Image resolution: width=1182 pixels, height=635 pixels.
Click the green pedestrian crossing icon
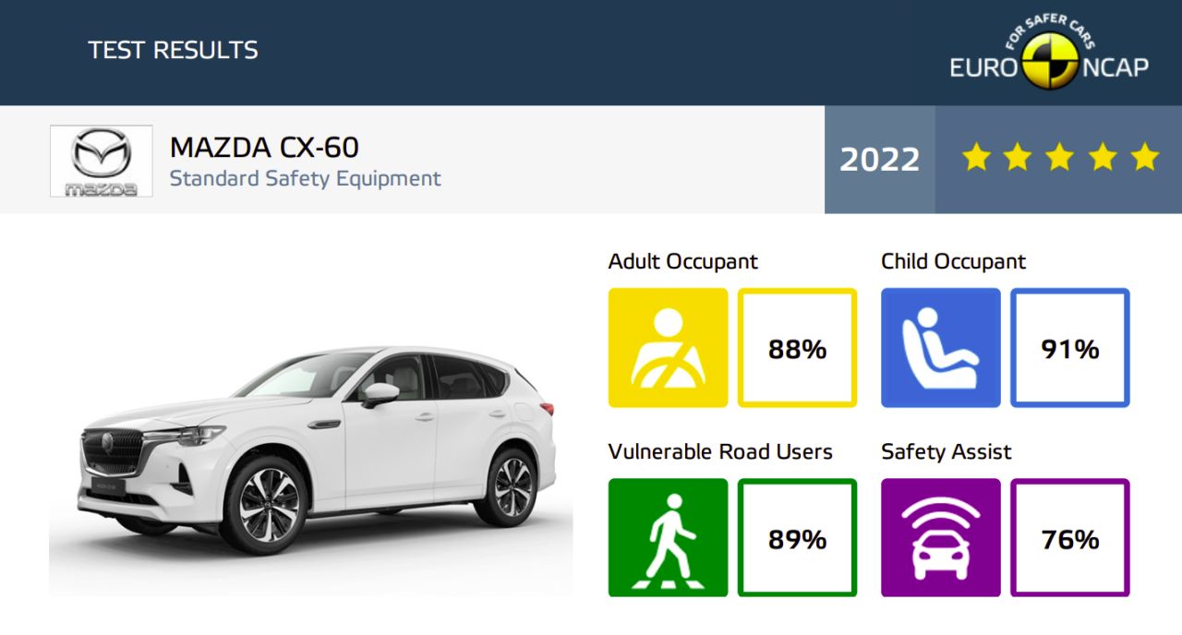[x=668, y=538]
